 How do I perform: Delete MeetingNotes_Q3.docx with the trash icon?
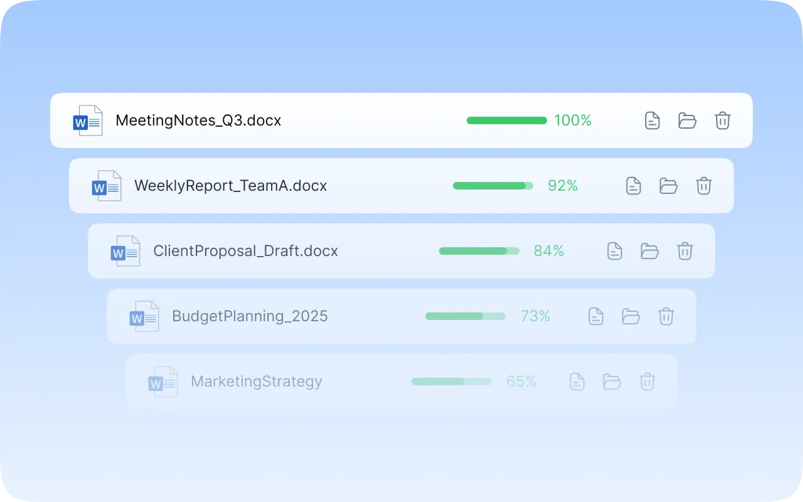[x=723, y=120]
